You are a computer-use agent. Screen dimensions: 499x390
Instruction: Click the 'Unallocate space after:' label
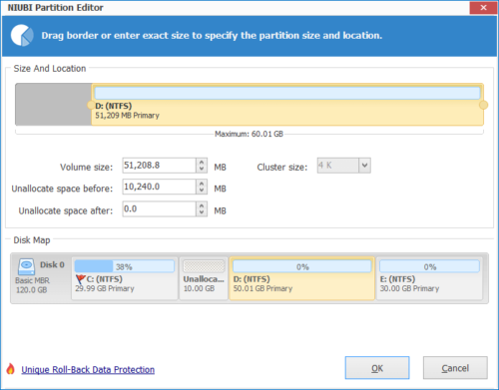pos(66,210)
